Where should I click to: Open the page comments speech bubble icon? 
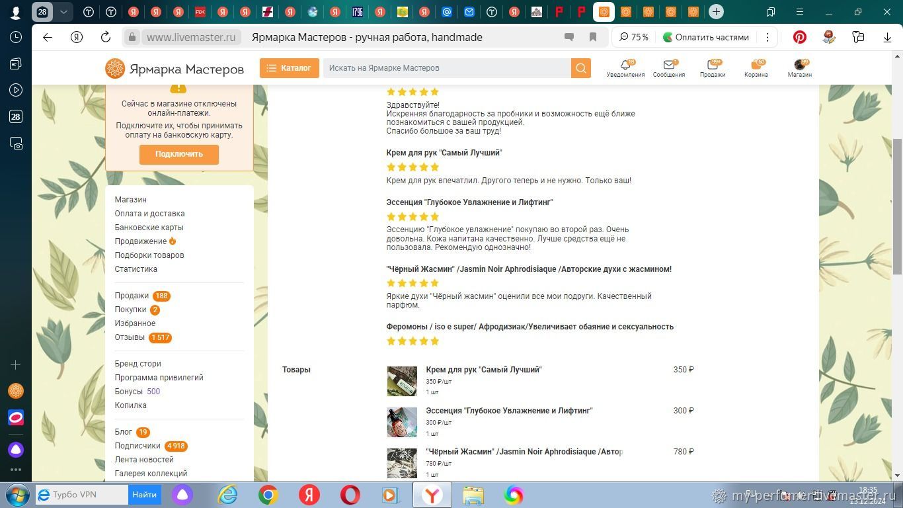pyautogui.click(x=569, y=38)
